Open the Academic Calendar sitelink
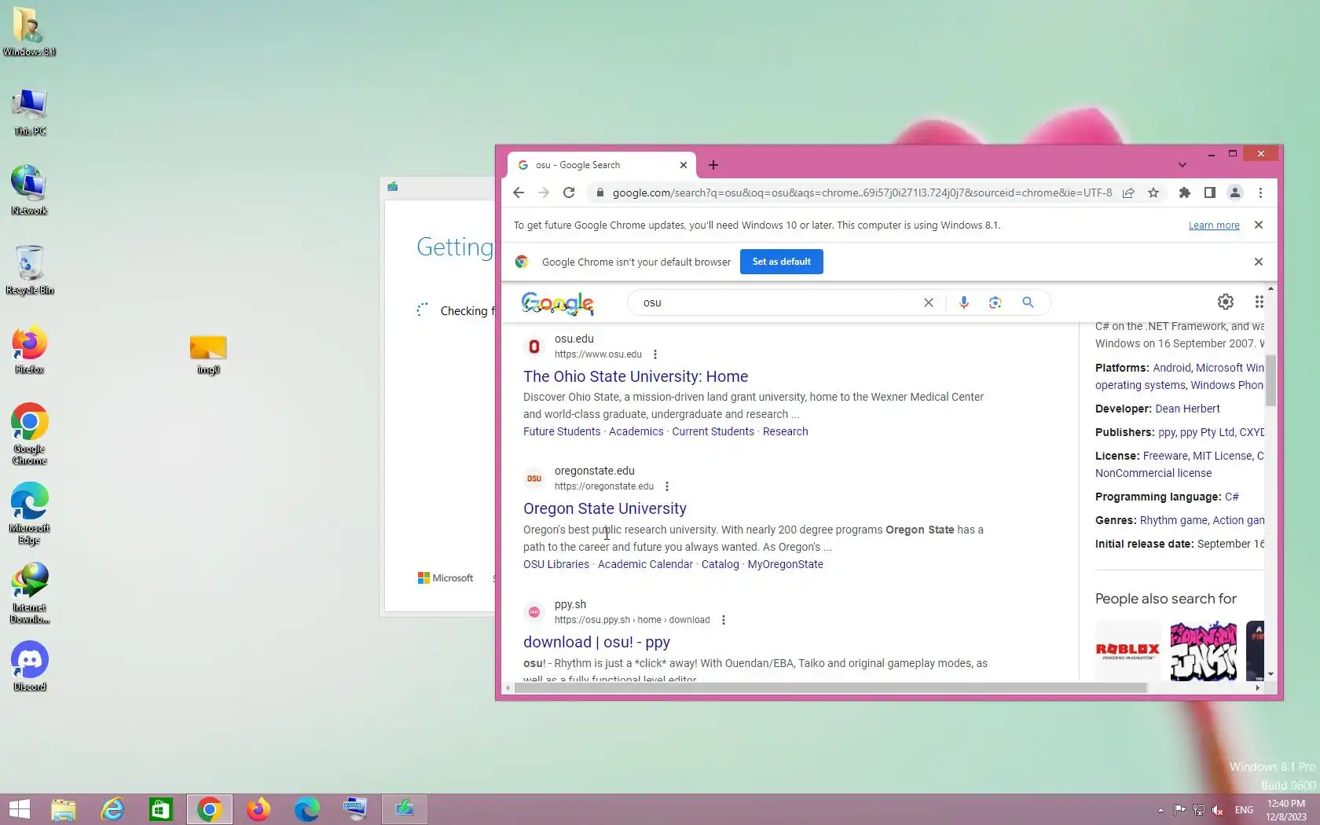 [645, 564]
